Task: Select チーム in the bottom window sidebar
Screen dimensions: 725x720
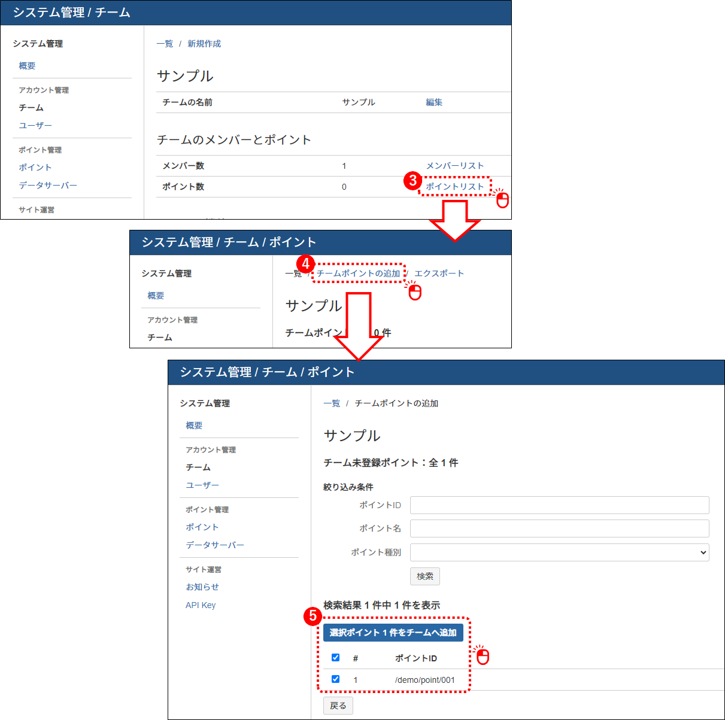Action: tap(198, 467)
